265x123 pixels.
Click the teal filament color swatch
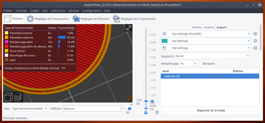tap(165, 41)
